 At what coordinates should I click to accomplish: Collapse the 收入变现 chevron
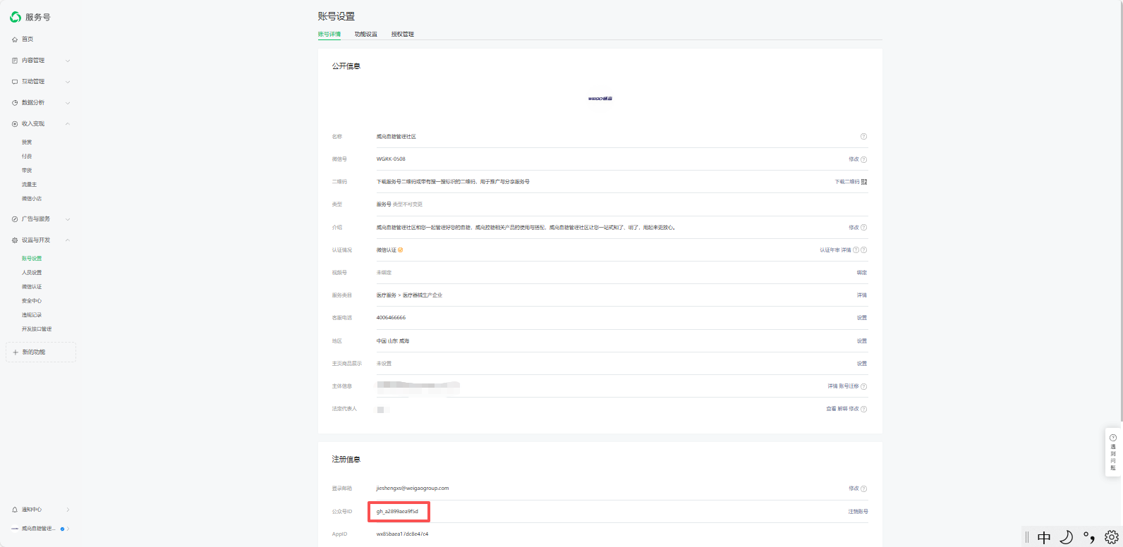68,124
